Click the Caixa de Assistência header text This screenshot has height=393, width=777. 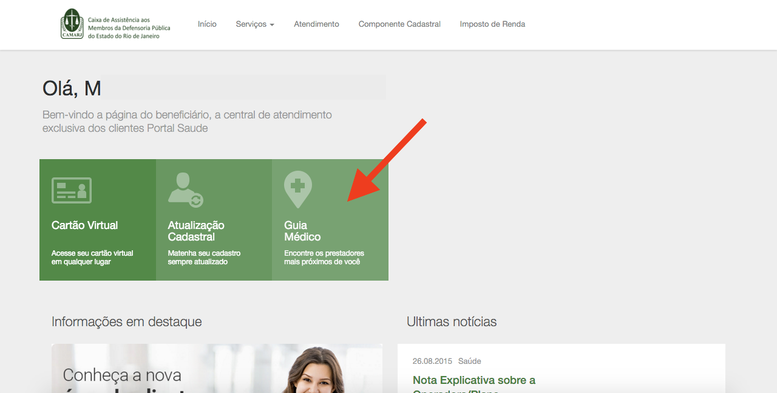tap(129, 28)
